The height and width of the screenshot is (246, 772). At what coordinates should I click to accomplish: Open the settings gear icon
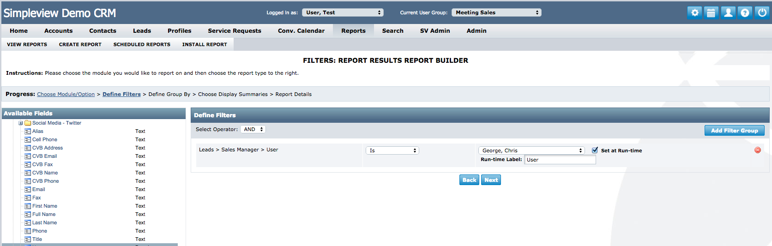[x=694, y=12]
